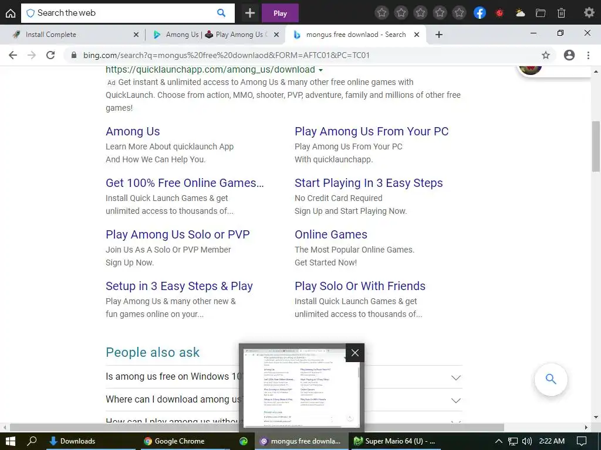Click the scroll down arrow

(x=596, y=417)
